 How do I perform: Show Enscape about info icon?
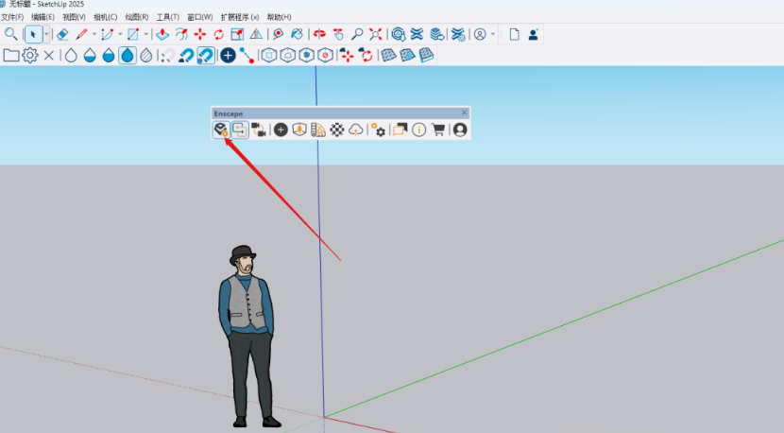click(x=419, y=130)
